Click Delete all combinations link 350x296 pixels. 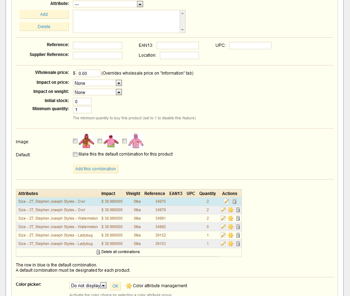120,252
